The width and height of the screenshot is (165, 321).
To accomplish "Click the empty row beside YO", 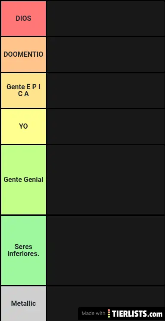I will [x=105, y=126].
